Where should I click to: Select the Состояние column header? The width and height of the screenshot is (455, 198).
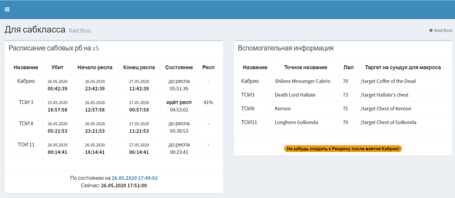pos(179,67)
